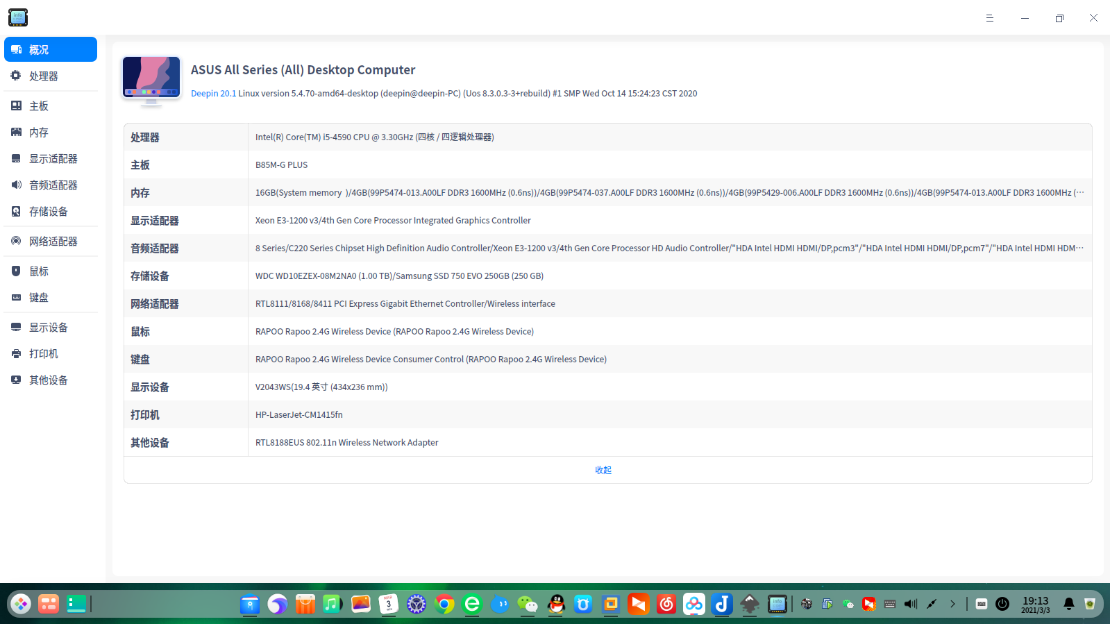This screenshot has width=1110, height=624.
Task: Click the RTL8188EUS Wireless Network Adapter text
Action: tap(347, 443)
